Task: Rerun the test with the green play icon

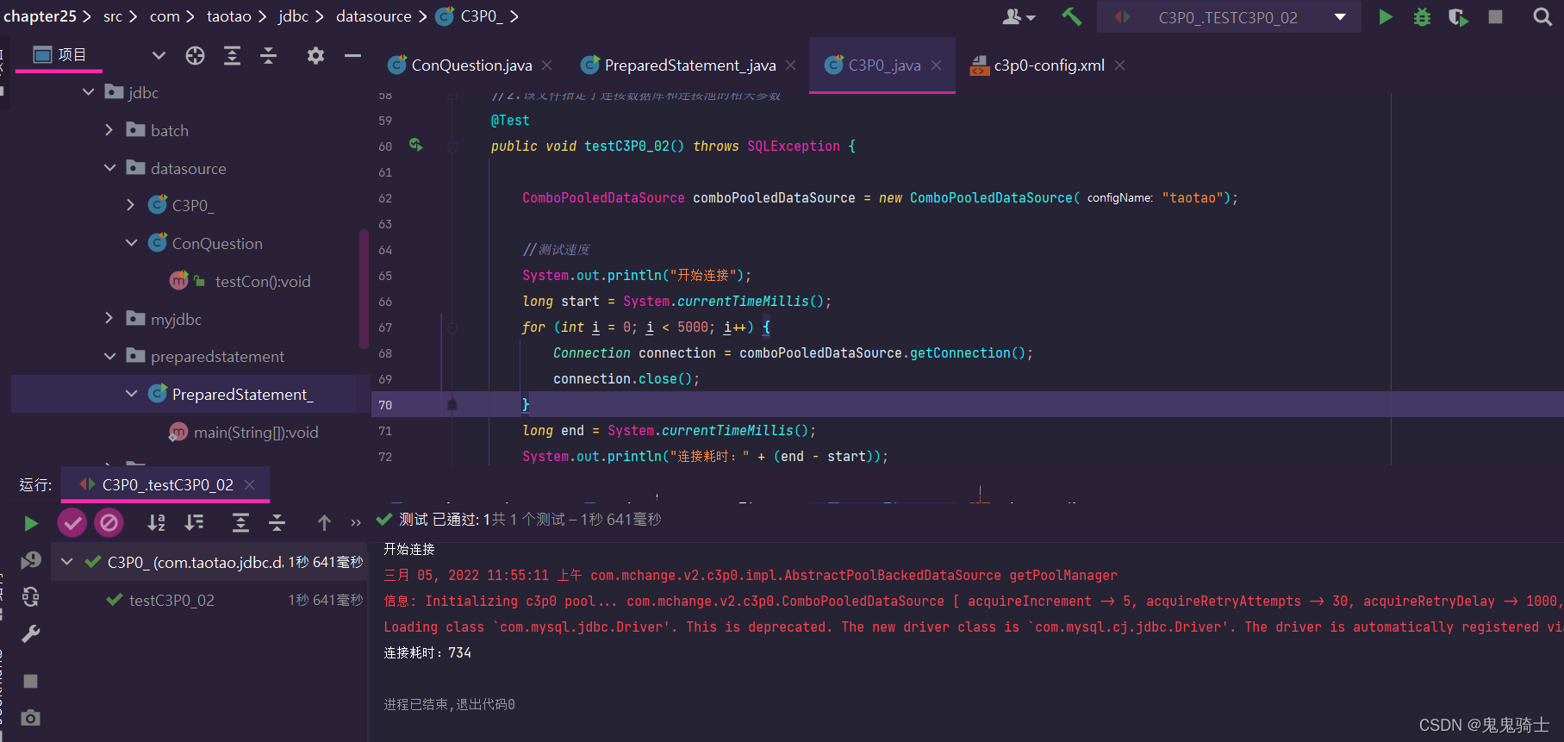Action: (31, 523)
